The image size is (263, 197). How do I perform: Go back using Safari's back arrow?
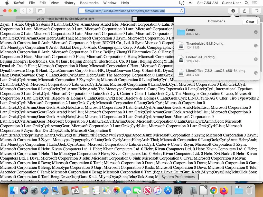pyautogui.click(x=23, y=11)
